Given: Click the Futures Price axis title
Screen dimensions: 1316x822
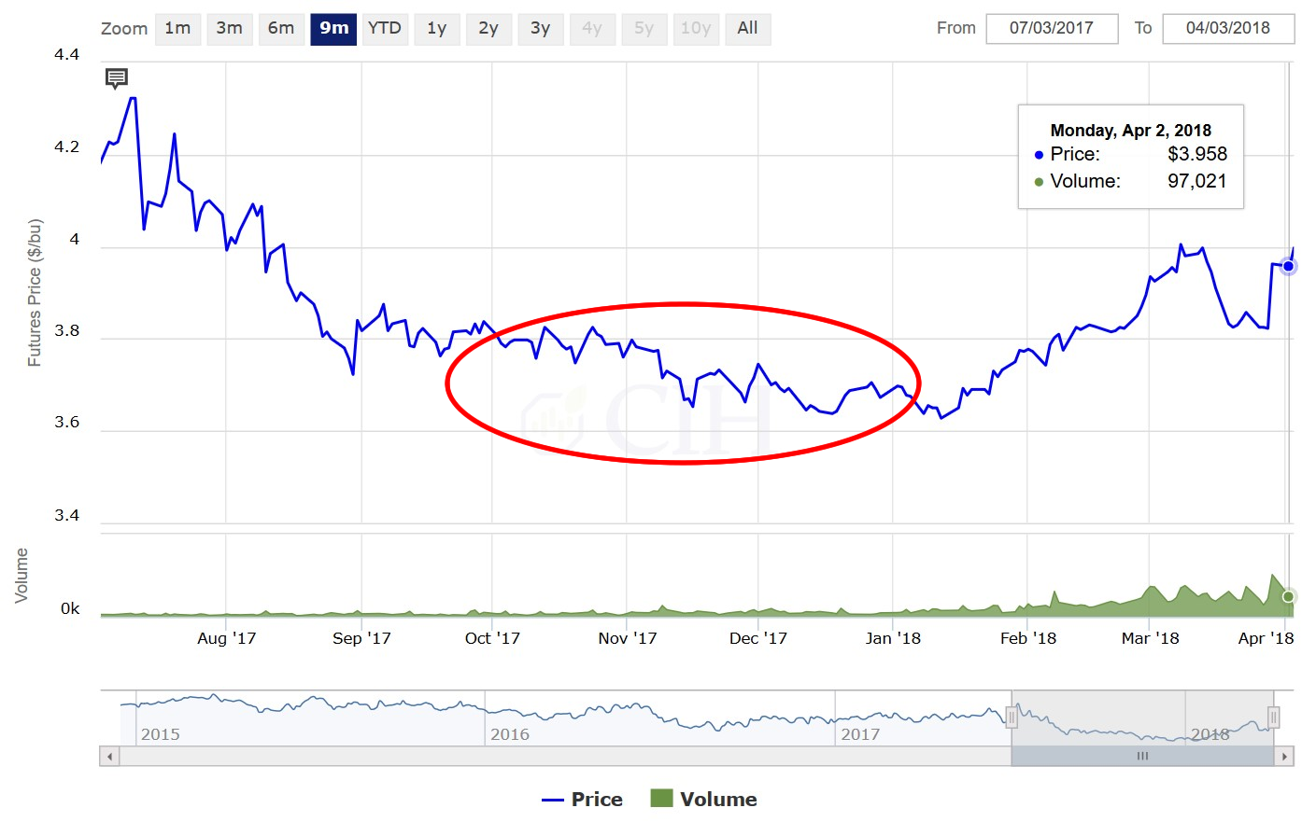Looking at the screenshot, I should pyautogui.click(x=35, y=292).
